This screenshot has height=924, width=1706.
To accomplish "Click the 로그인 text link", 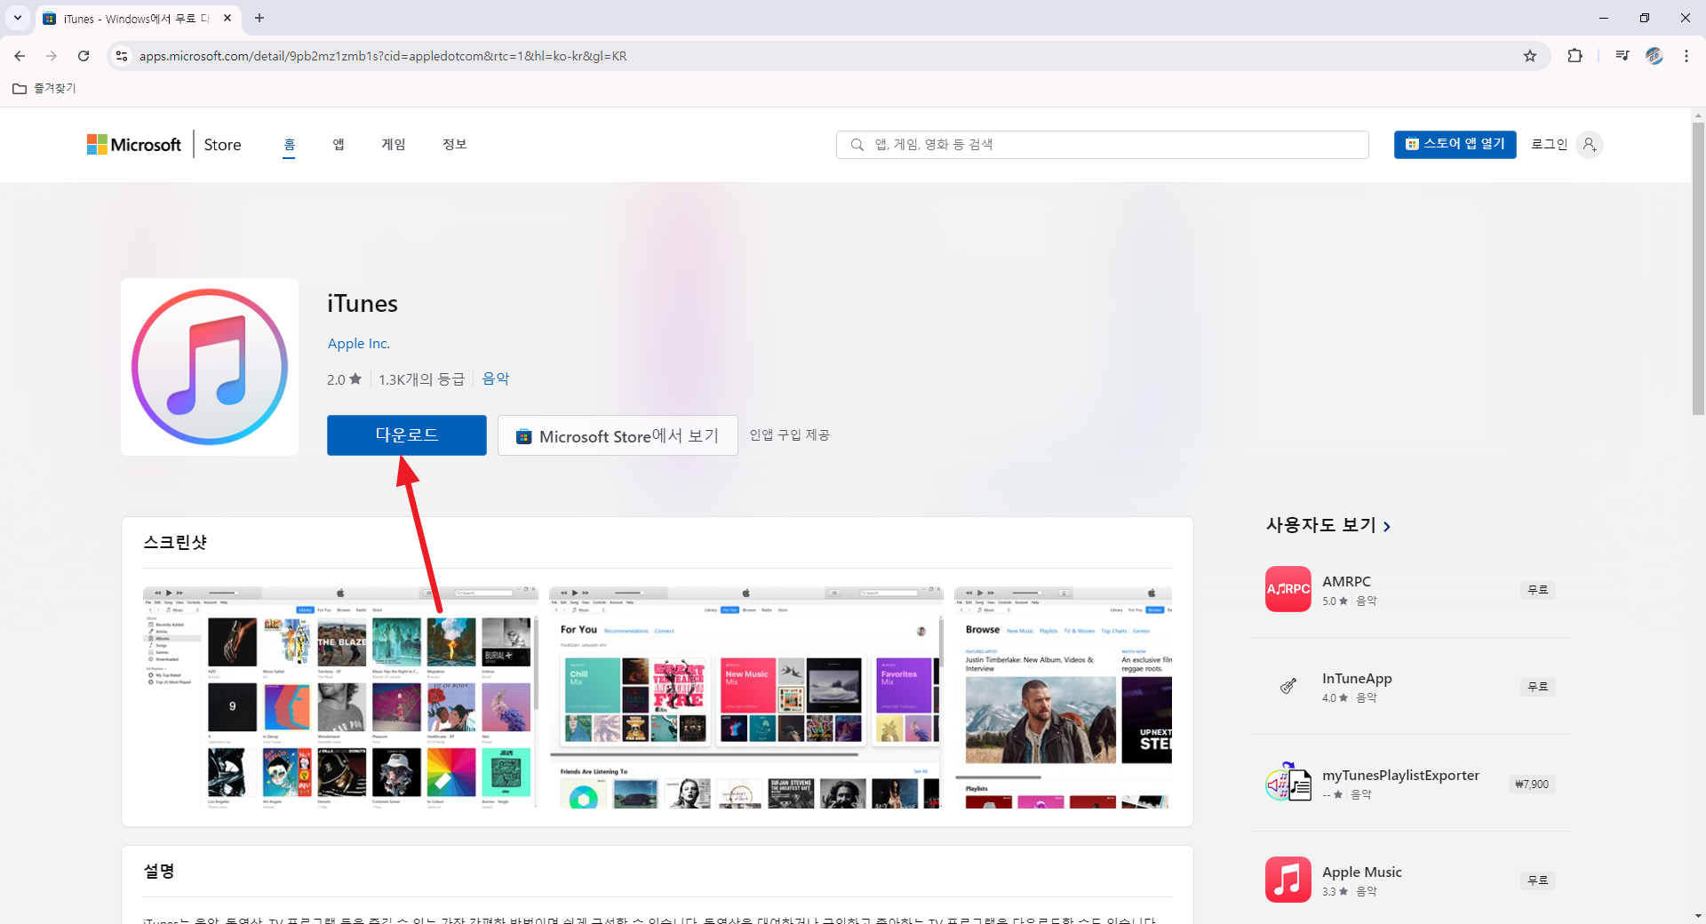I will click(x=1550, y=144).
